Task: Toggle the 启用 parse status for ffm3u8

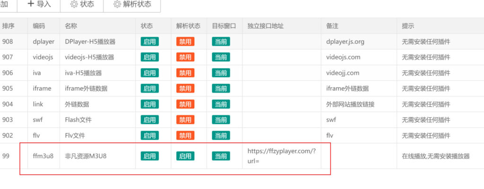Action: (x=185, y=156)
